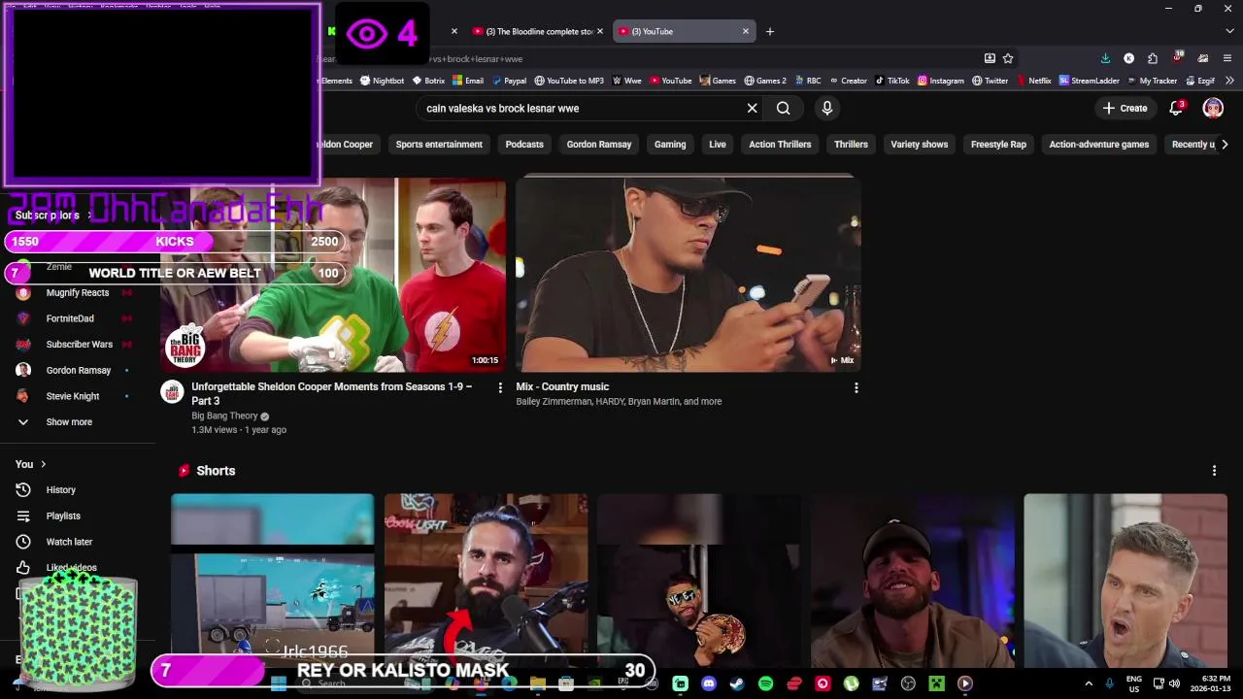Viewport: 1243px width, 699px height.
Task: Open the Shorts section options menu
Action: [1214, 471]
